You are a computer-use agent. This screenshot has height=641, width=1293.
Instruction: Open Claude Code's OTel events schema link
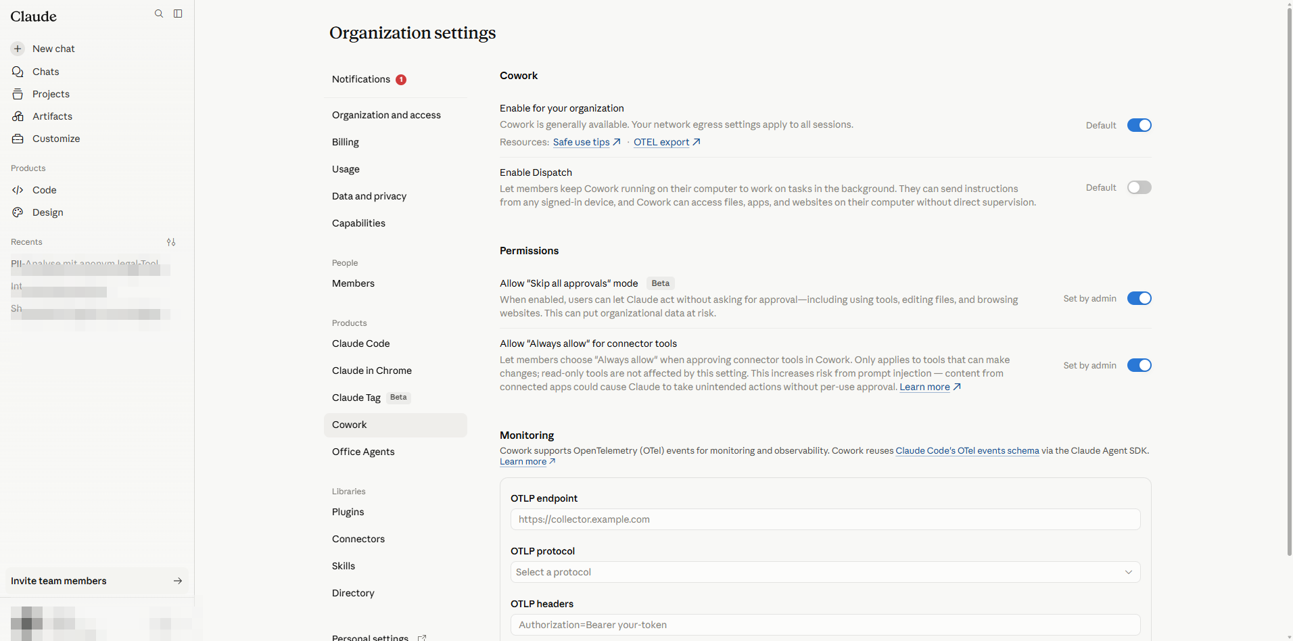pyautogui.click(x=967, y=450)
